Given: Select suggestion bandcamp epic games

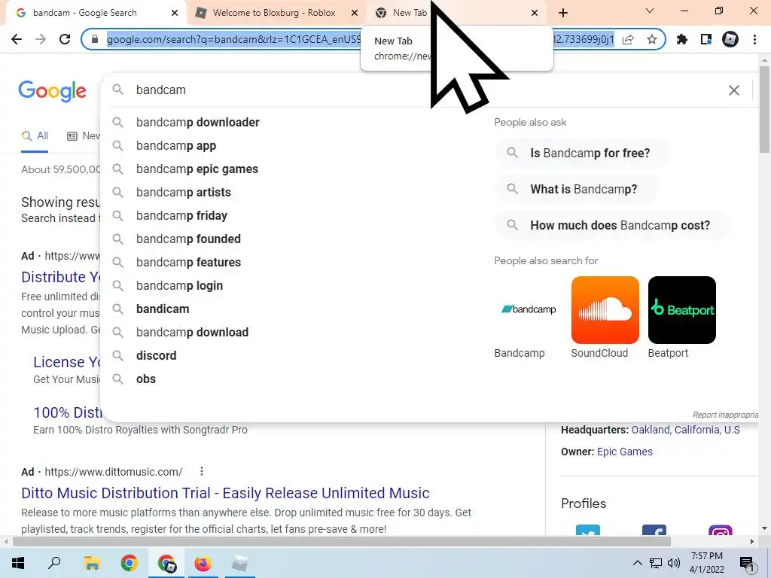Looking at the screenshot, I should pyautogui.click(x=197, y=169).
